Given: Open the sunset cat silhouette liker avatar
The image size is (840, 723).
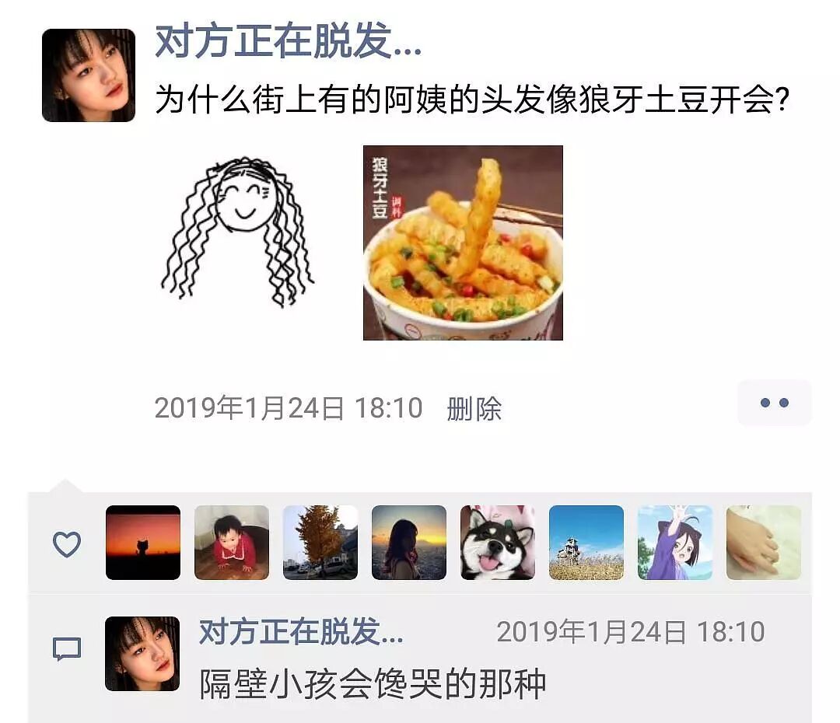Looking at the screenshot, I should tap(143, 543).
